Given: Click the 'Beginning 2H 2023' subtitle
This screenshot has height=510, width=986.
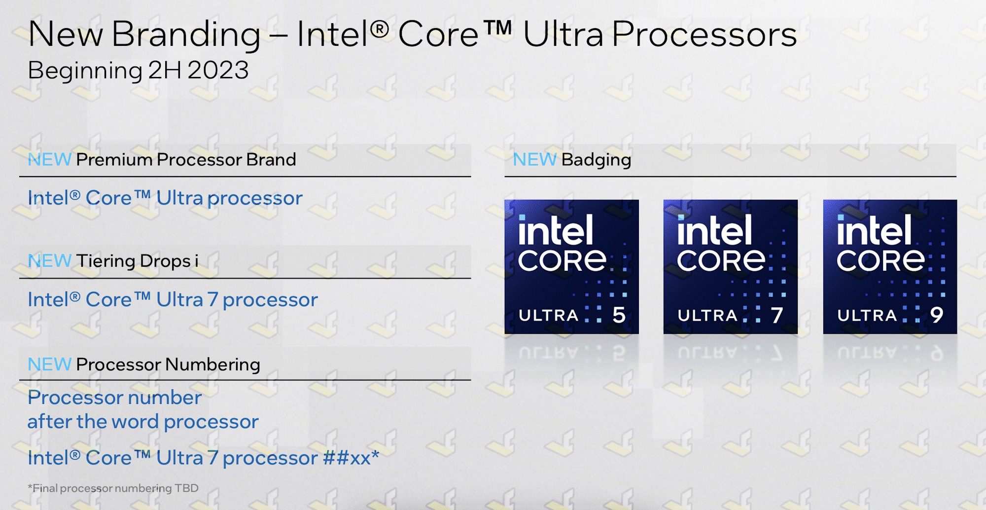Looking at the screenshot, I should [138, 71].
